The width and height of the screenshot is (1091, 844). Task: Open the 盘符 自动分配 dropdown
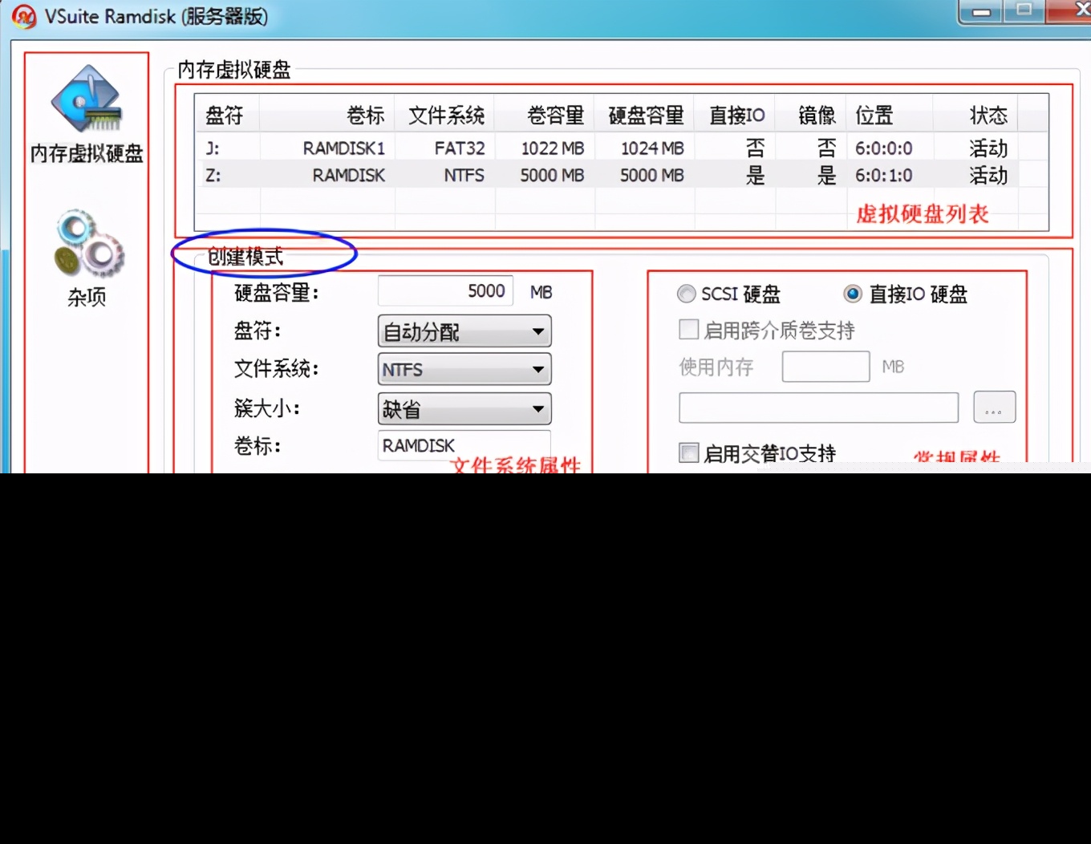[464, 331]
